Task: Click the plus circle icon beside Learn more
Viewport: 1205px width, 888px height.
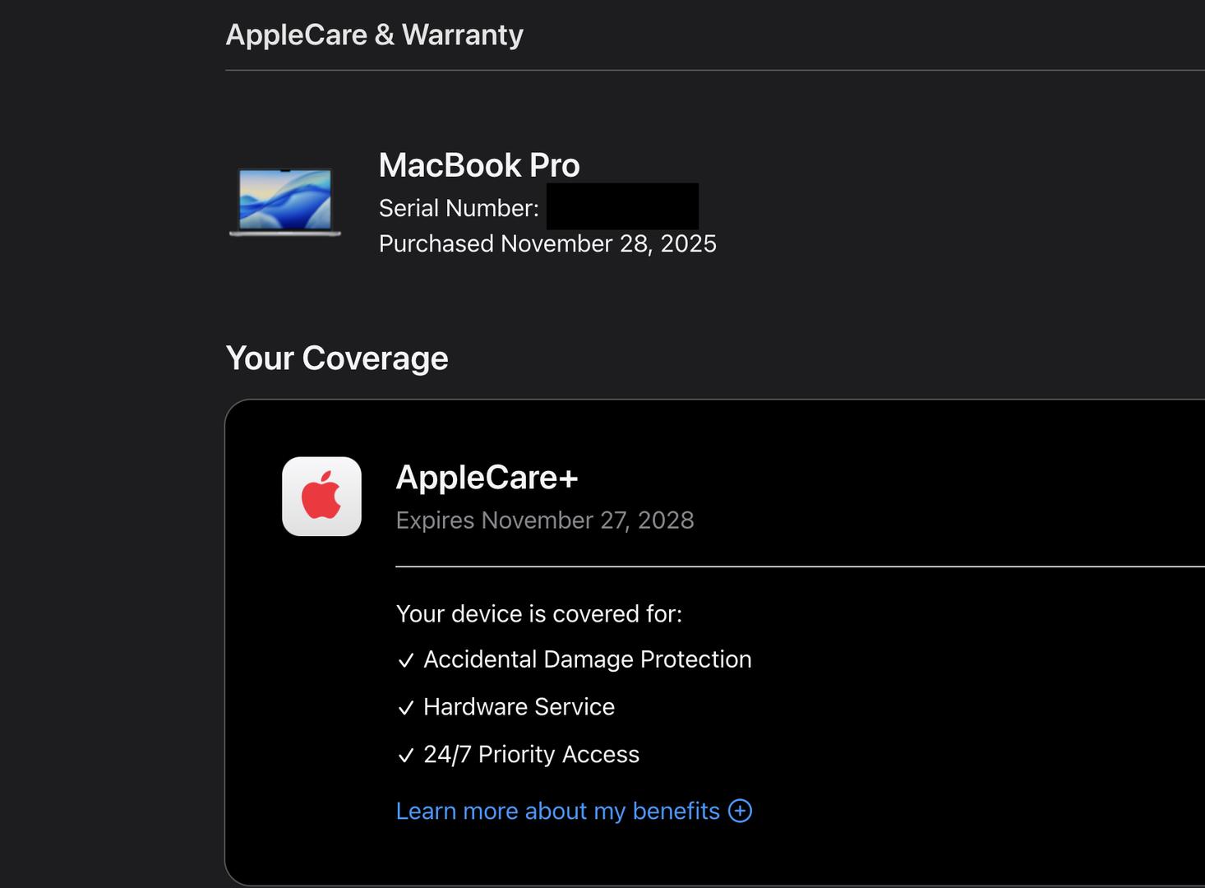Action: [740, 811]
